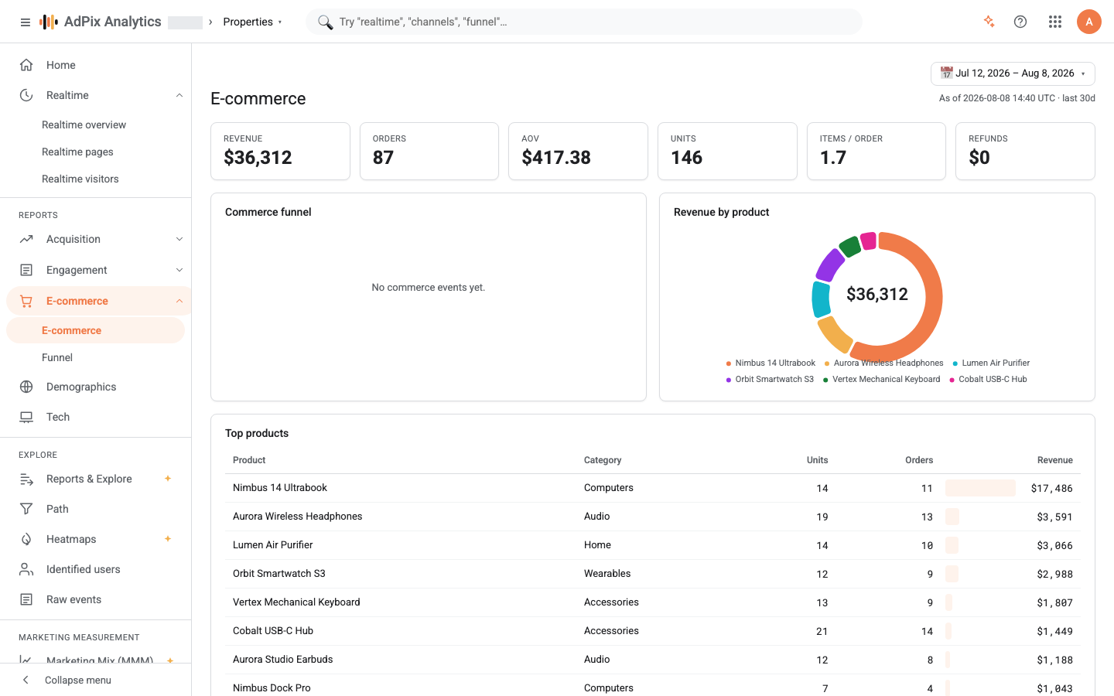Viewport: 1114px width, 696px height.
Task: Click the Revenue column header
Action: (x=1055, y=460)
